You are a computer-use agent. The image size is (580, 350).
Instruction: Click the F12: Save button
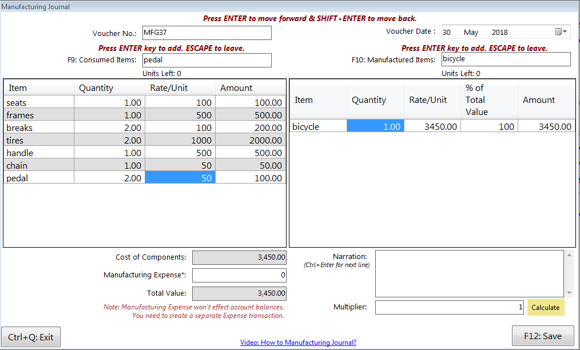543,336
